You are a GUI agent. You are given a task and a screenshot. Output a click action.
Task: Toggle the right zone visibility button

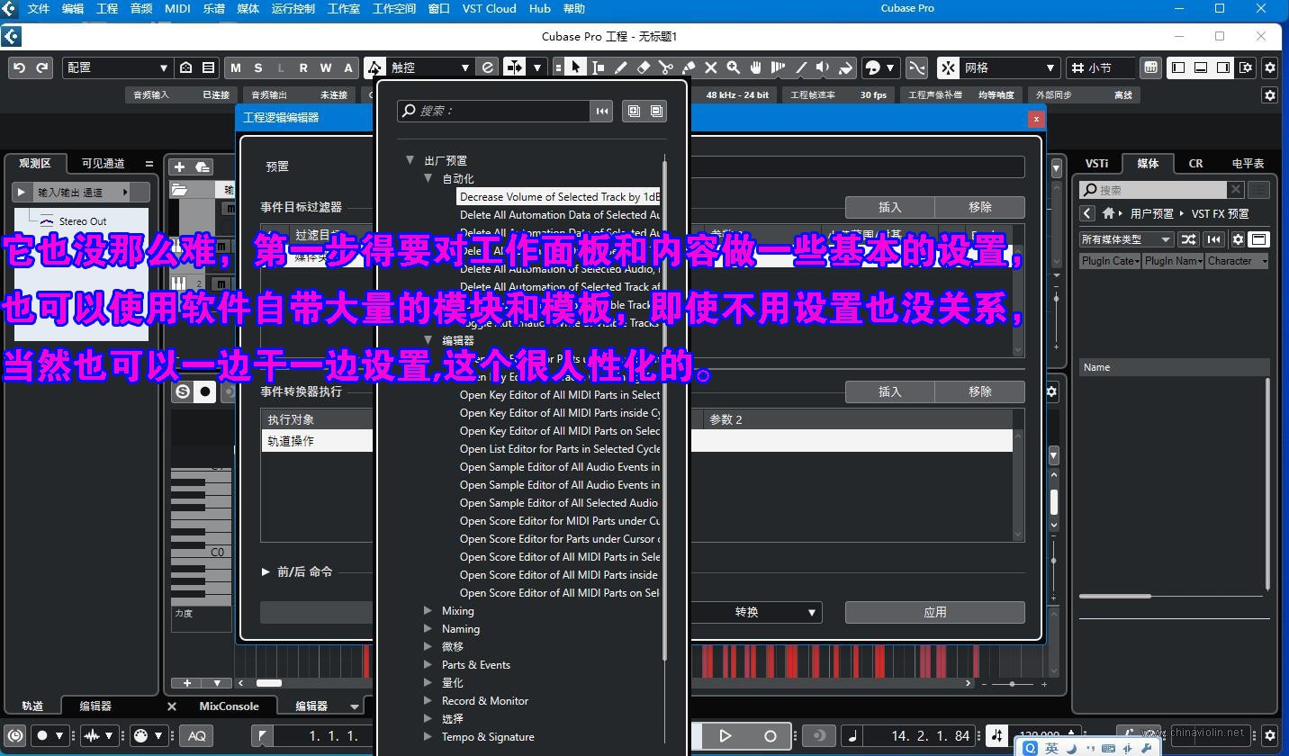coord(1223,67)
